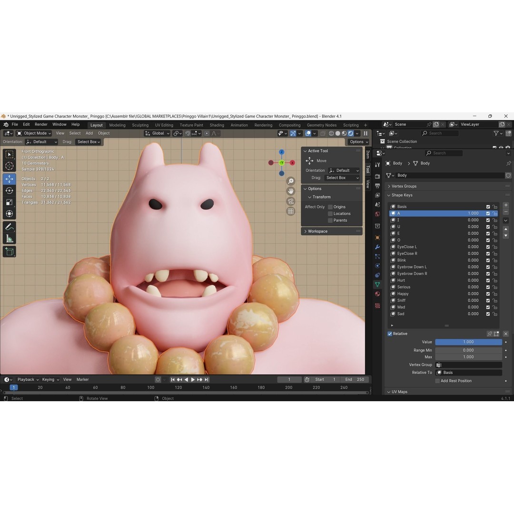514x514 pixels.
Task: Mute the Blink shape key checkbox
Action: click(488, 260)
